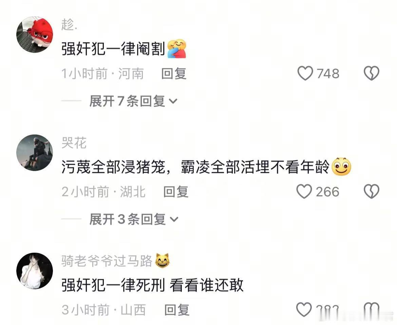Like the comment posted from 山西
Image resolution: width=397 pixels, height=325 pixels.
304,309
